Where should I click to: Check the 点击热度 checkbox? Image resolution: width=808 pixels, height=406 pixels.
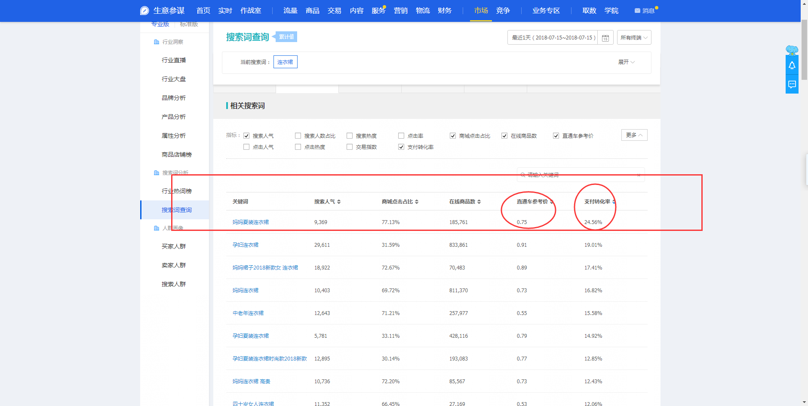[298, 147]
